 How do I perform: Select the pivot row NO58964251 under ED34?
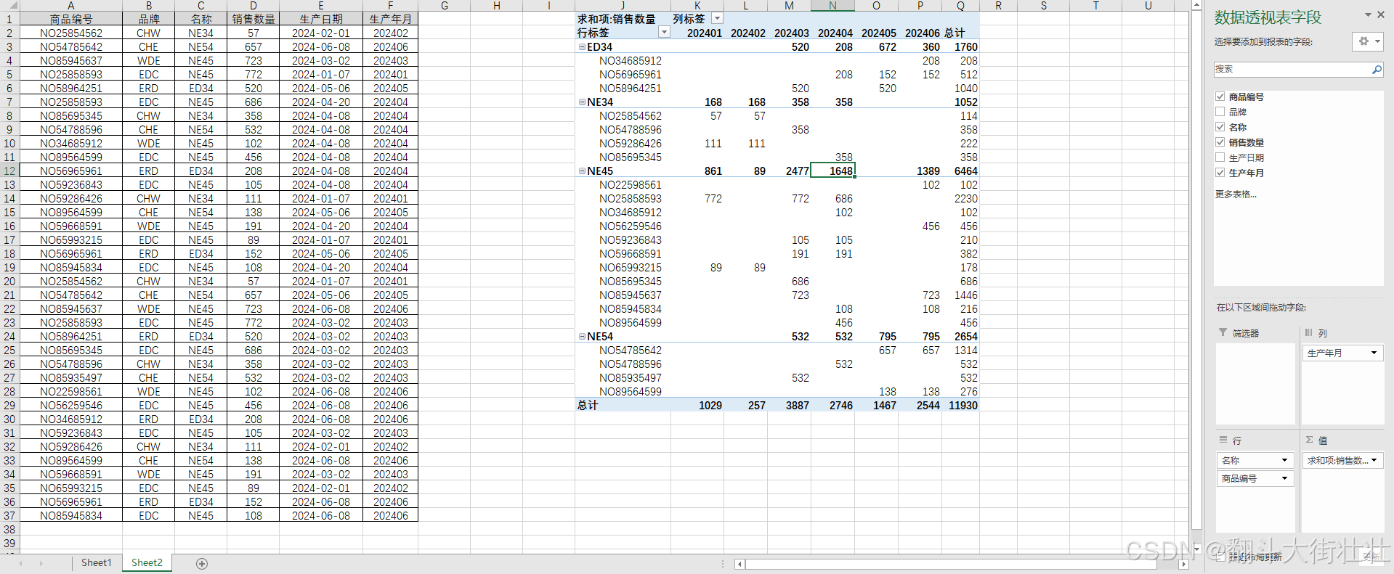(x=631, y=89)
